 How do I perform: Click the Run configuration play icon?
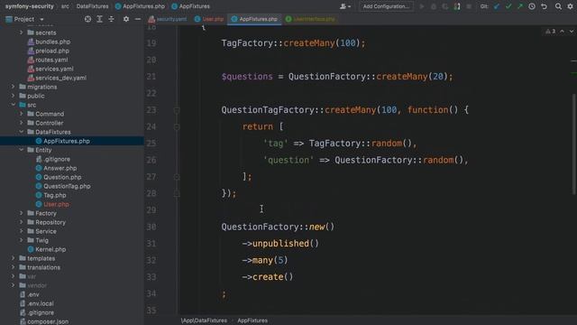pos(422,6)
